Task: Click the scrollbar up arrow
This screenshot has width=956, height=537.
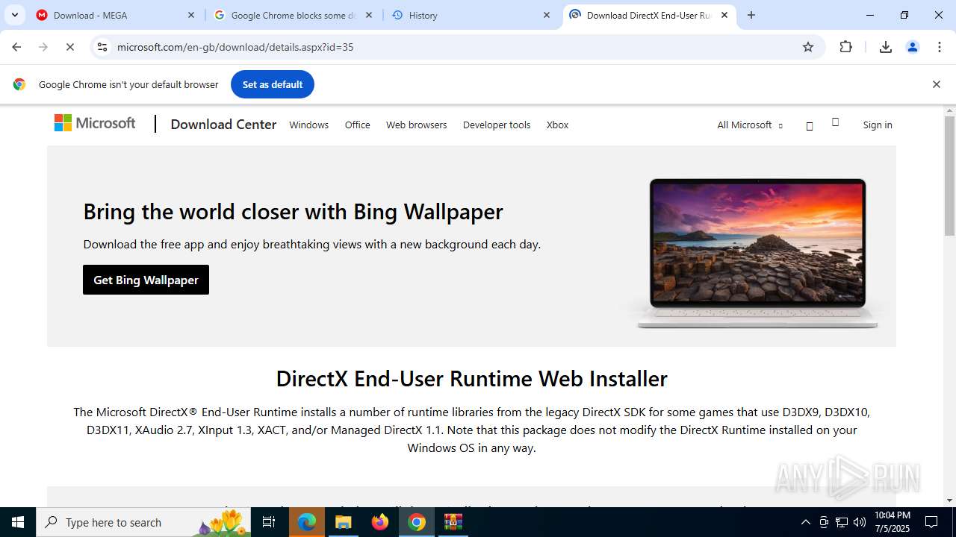Action: pyautogui.click(x=949, y=111)
